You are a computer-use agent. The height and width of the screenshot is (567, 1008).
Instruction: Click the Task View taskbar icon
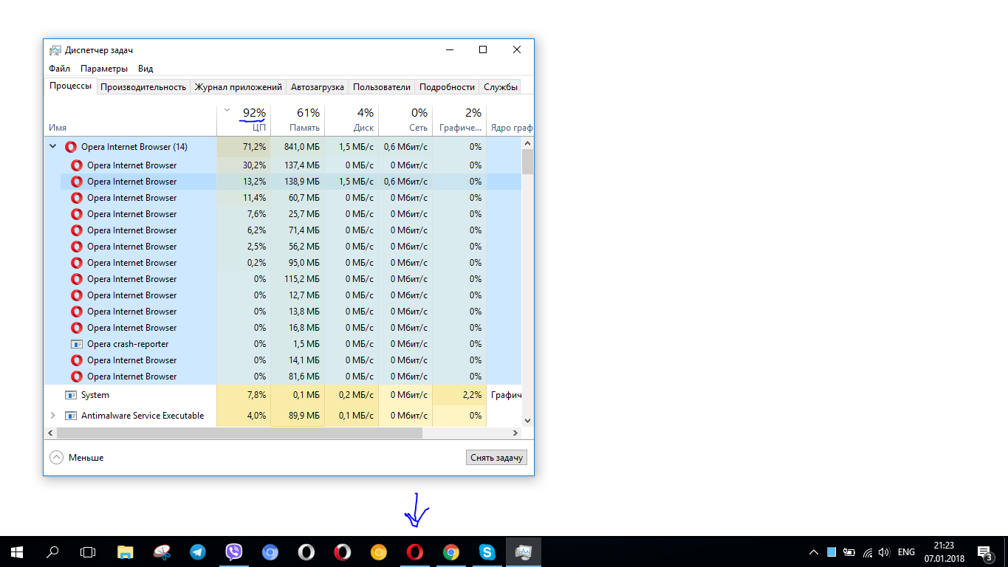click(88, 551)
